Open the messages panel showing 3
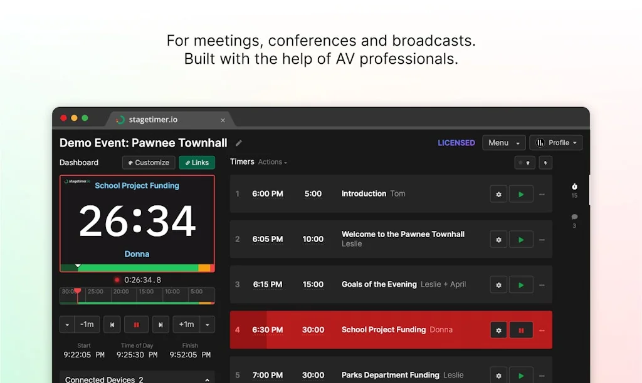Image resolution: width=642 pixels, height=383 pixels. 574,220
